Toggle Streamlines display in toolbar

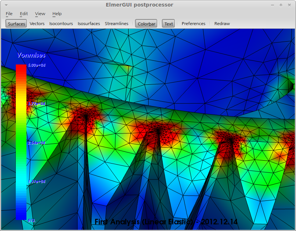[116, 24]
